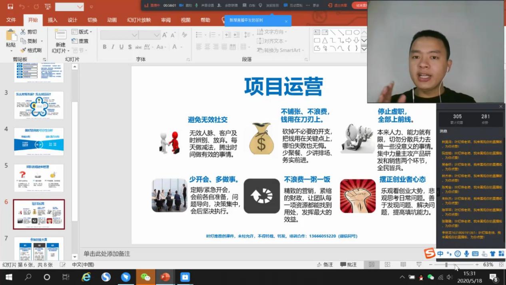Open reading view from status bar

click(x=403, y=265)
